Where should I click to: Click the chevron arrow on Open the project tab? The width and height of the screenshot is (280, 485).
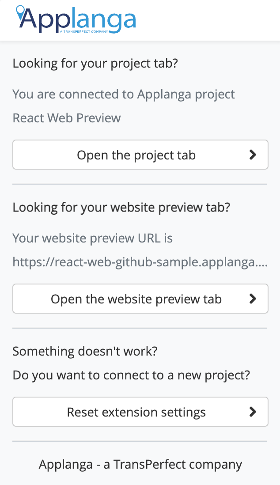click(253, 155)
